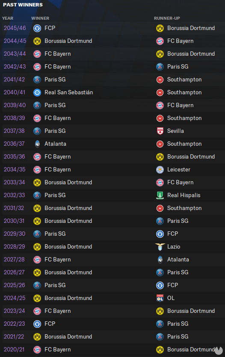Screen dimensions: 225x357
Task: Click the YEAR column header
Action: (x=8, y=18)
